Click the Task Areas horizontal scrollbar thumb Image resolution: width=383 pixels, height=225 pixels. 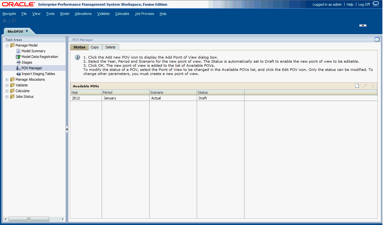(x=29, y=219)
